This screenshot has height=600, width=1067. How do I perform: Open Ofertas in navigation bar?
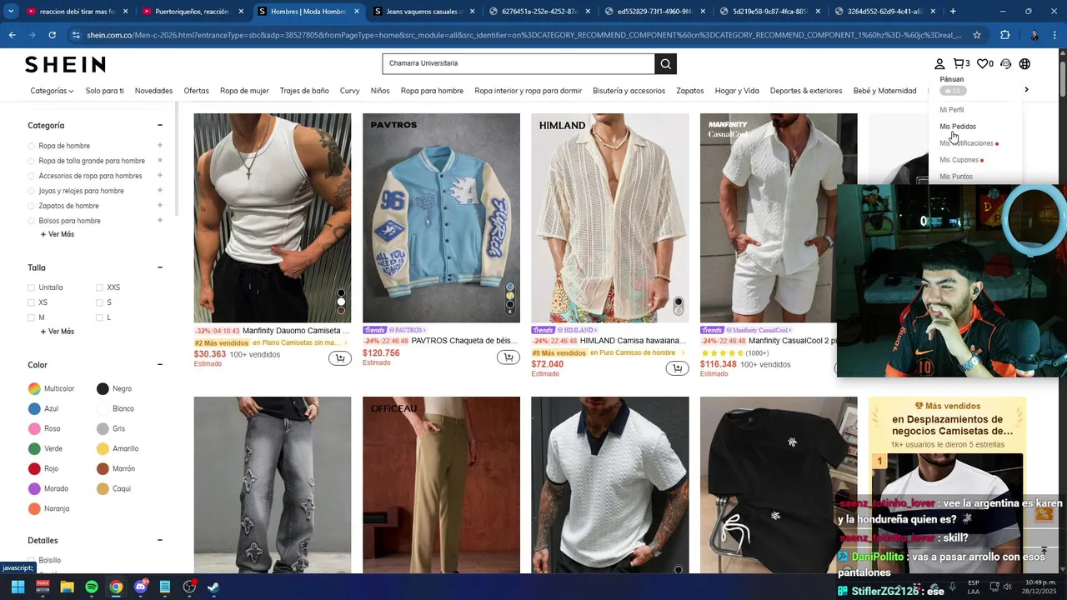(197, 91)
